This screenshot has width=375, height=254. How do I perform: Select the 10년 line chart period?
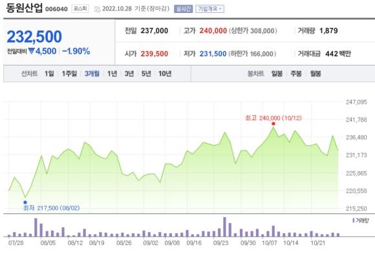(x=165, y=74)
